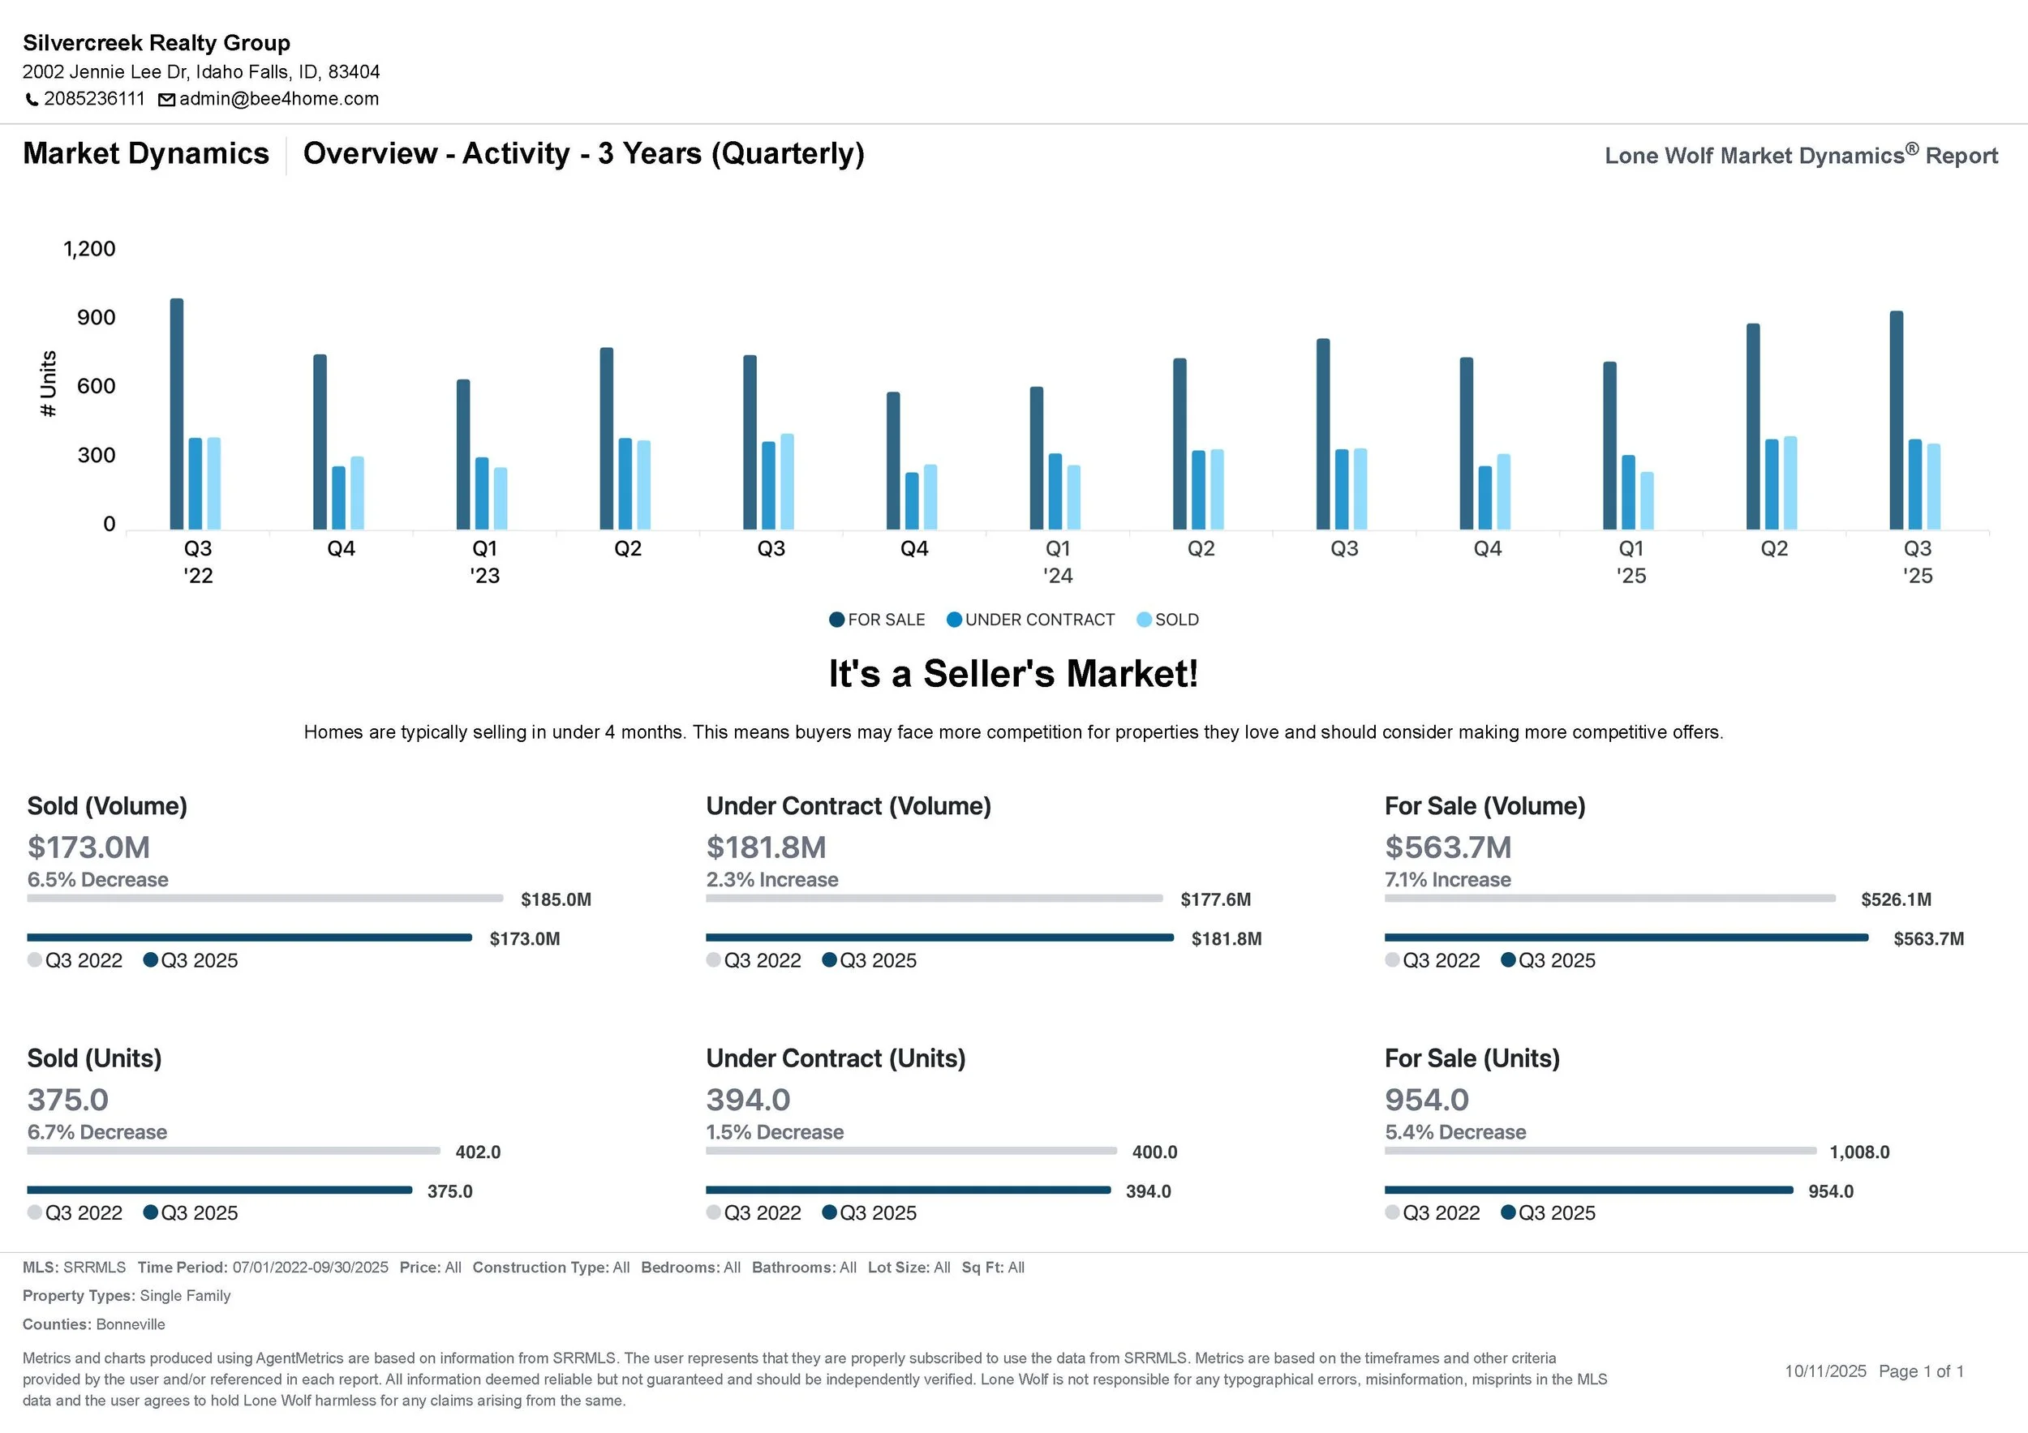Click the Q3 2025 dot under Sold (Volume)
Image resolution: width=2028 pixels, height=1433 pixels.
tap(150, 959)
